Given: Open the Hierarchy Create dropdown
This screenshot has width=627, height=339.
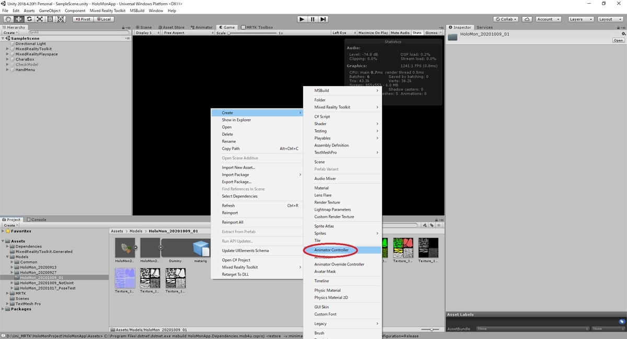Looking at the screenshot, I should [10, 32].
